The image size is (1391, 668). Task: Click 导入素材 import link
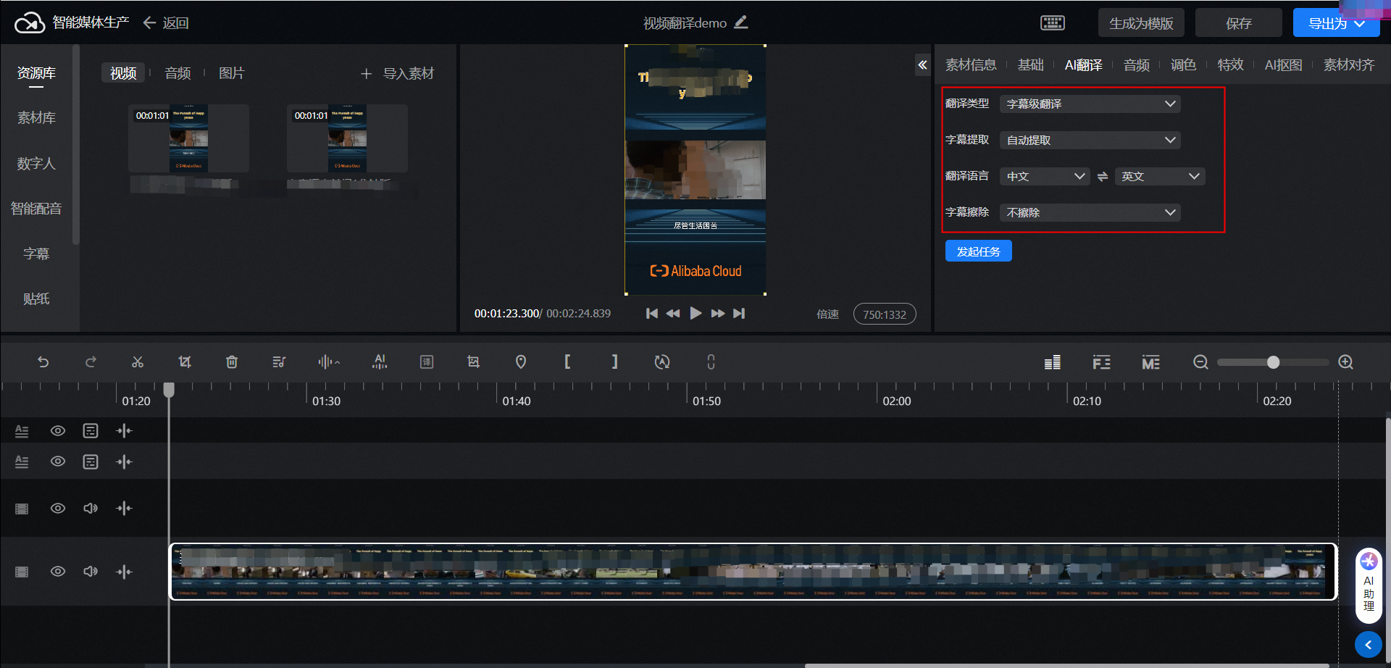(397, 73)
